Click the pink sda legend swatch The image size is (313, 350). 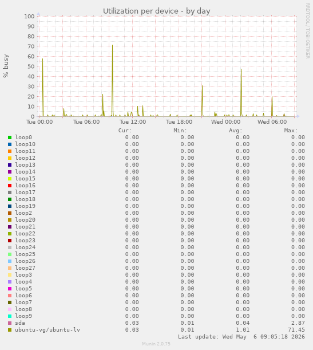tap(10, 323)
